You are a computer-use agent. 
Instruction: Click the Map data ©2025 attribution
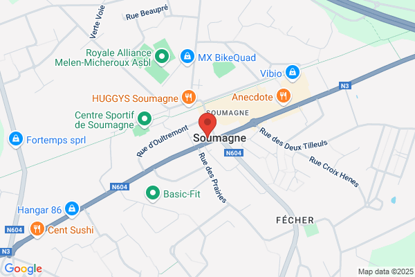pyautogui.click(x=386, y=271)
